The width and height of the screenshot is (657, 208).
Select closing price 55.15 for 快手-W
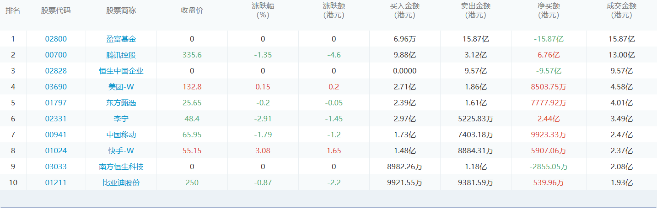pos(192,151)
